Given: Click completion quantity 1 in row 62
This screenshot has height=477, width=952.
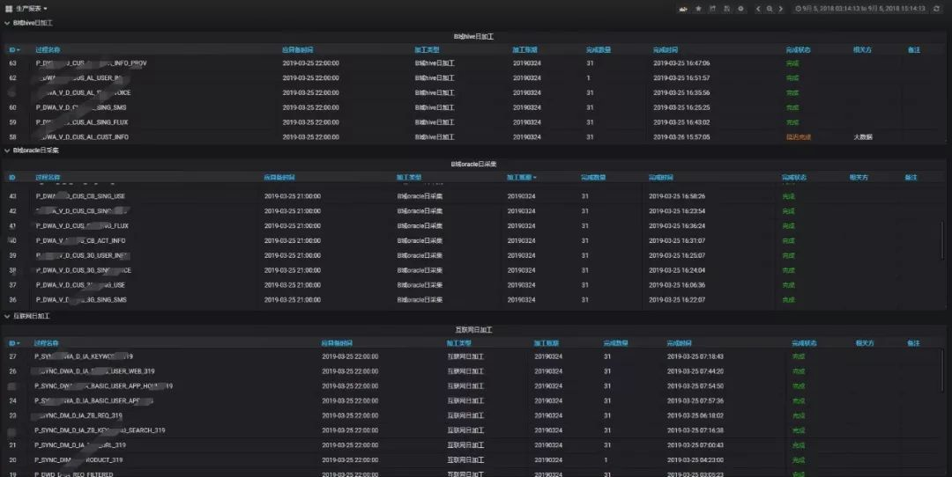Looking at the screenshot, I should 588,77.
